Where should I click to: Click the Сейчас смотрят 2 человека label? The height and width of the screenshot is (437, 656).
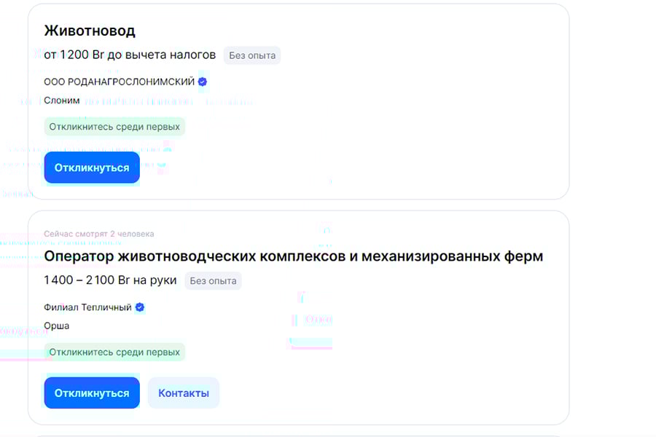point(98,233)
